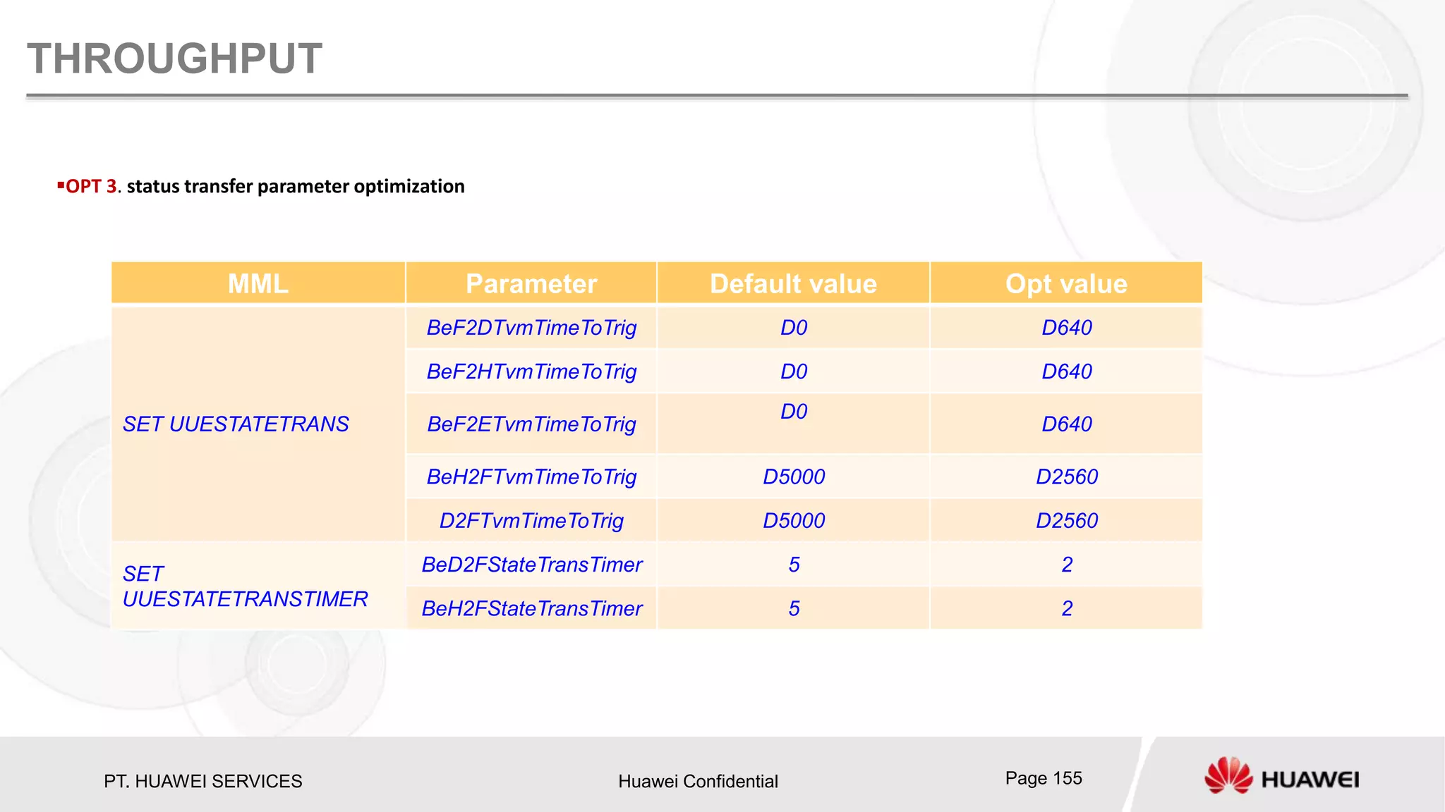
Task: Select the BeF2ETvmTimeToTrig parameter cell
Action: coord(531,424)
